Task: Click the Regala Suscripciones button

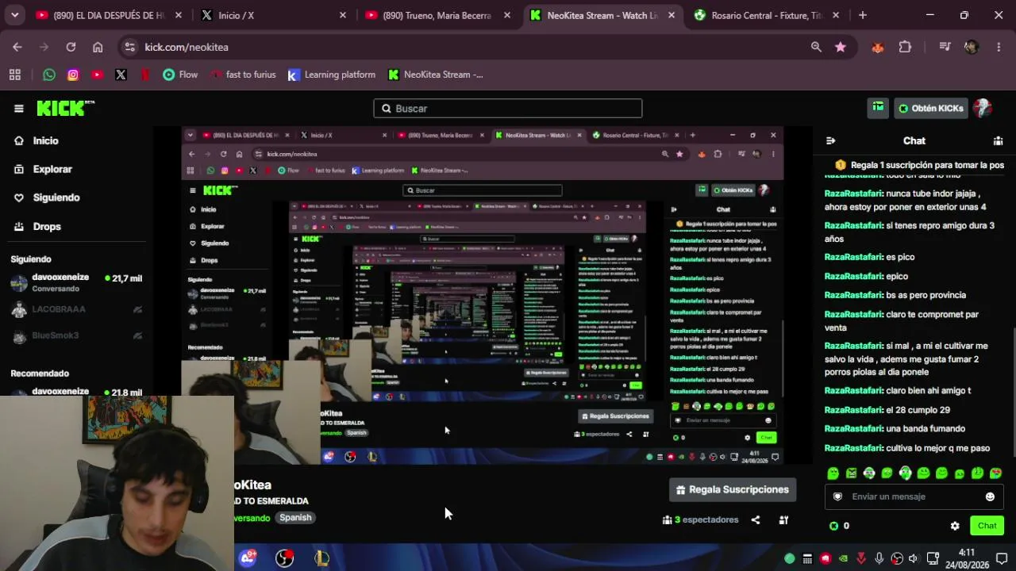Action: (733, 489)
